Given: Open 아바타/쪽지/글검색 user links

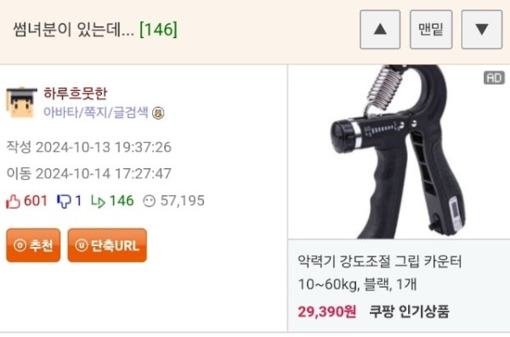Looking at the screenshot, I should coord(95,112).
